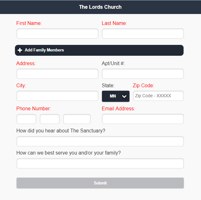Focus the 'How did you hear' field
The image size is (201, 200).
click(x=100, y=141)
